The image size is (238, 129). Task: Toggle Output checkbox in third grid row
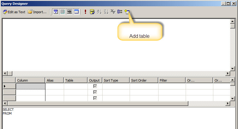95,98
